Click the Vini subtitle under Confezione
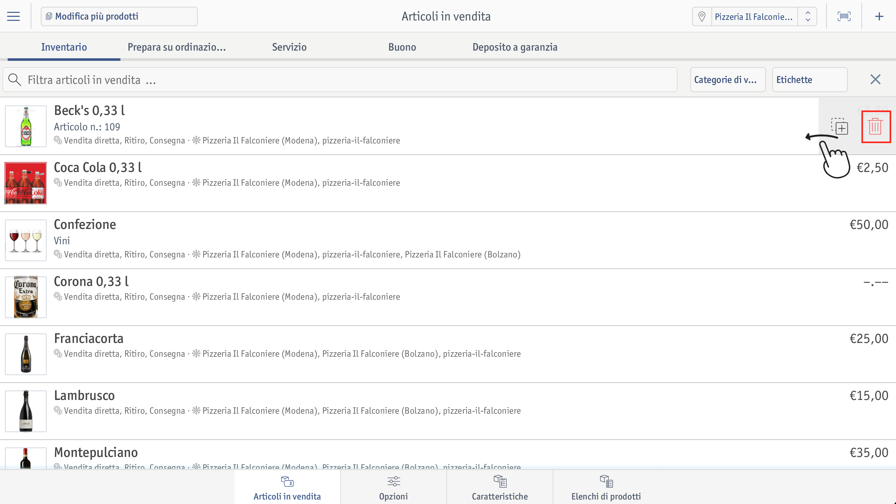This screenshot has width=896, height=504. tap(62, 241)
